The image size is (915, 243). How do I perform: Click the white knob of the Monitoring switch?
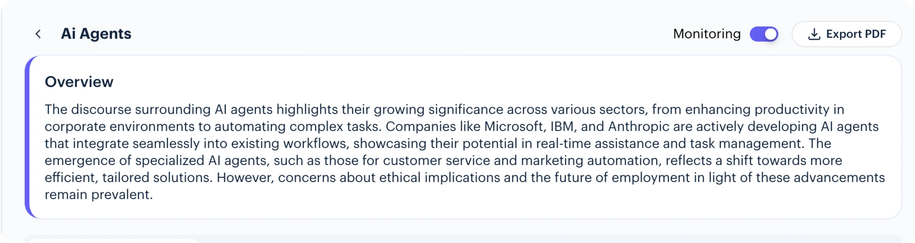(771, 34)
